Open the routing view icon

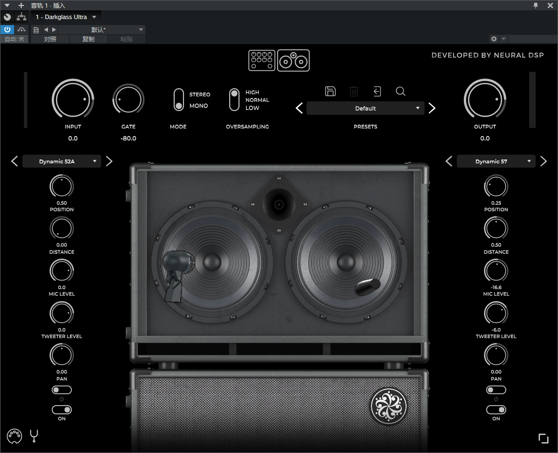[x=21, y=17]
